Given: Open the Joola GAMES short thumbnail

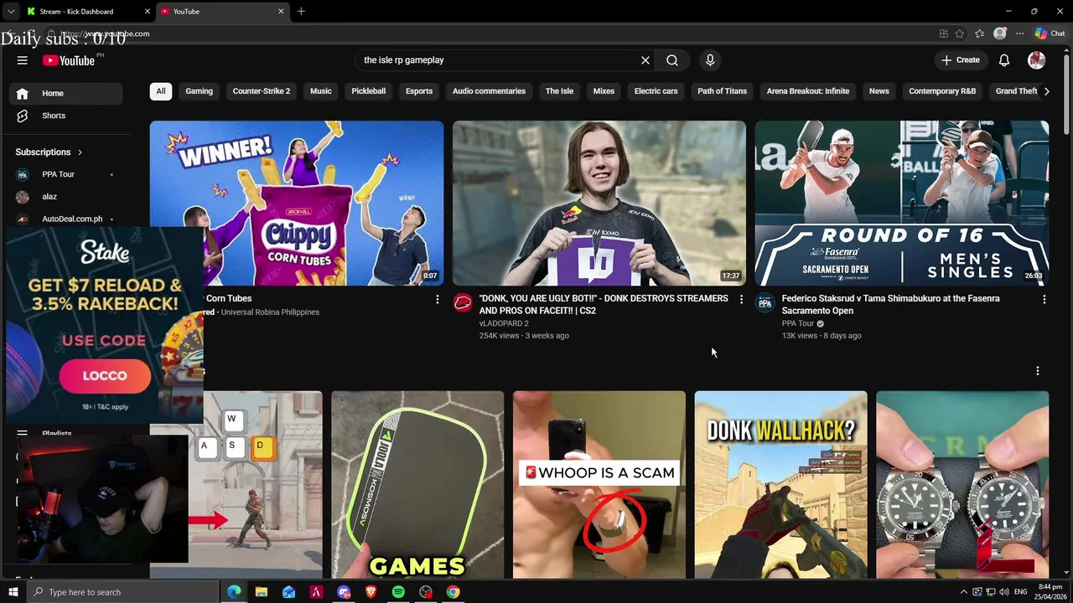Looking at the screenshot, I should 417,484.
